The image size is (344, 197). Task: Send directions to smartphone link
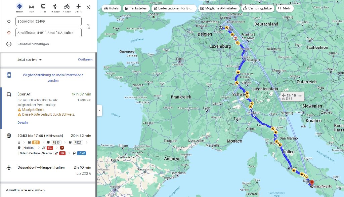point(53,78)
